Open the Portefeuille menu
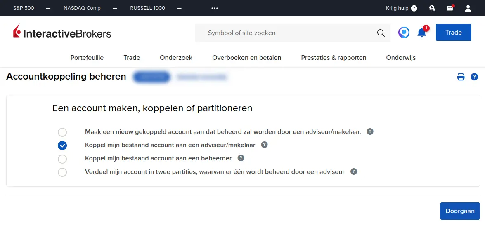Screen dimensions: 485x244 pos(87,58)
